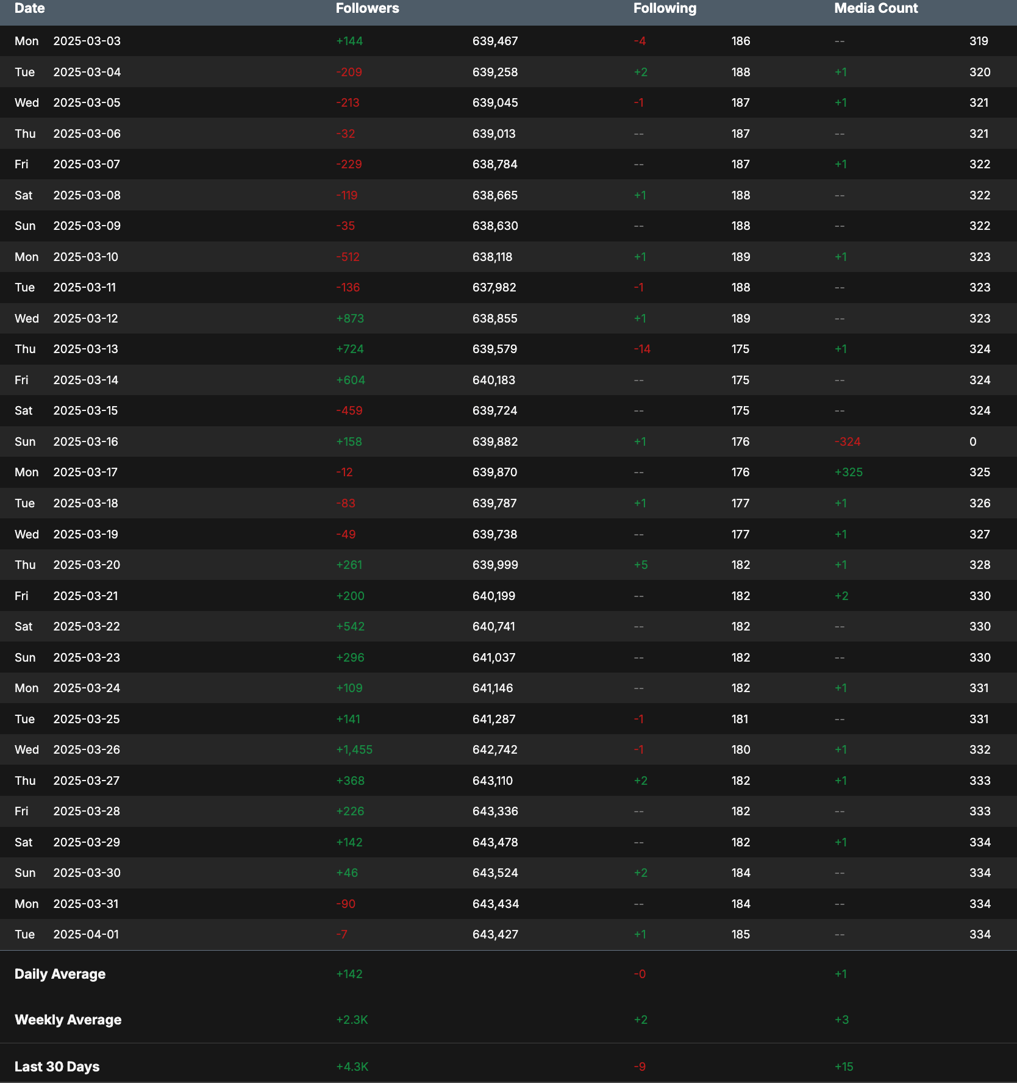Click the Weekly Average +2.3K value
The height and width of the screenshot is (1083, 1017).
pyautogui.click(x=352, y=1020)
